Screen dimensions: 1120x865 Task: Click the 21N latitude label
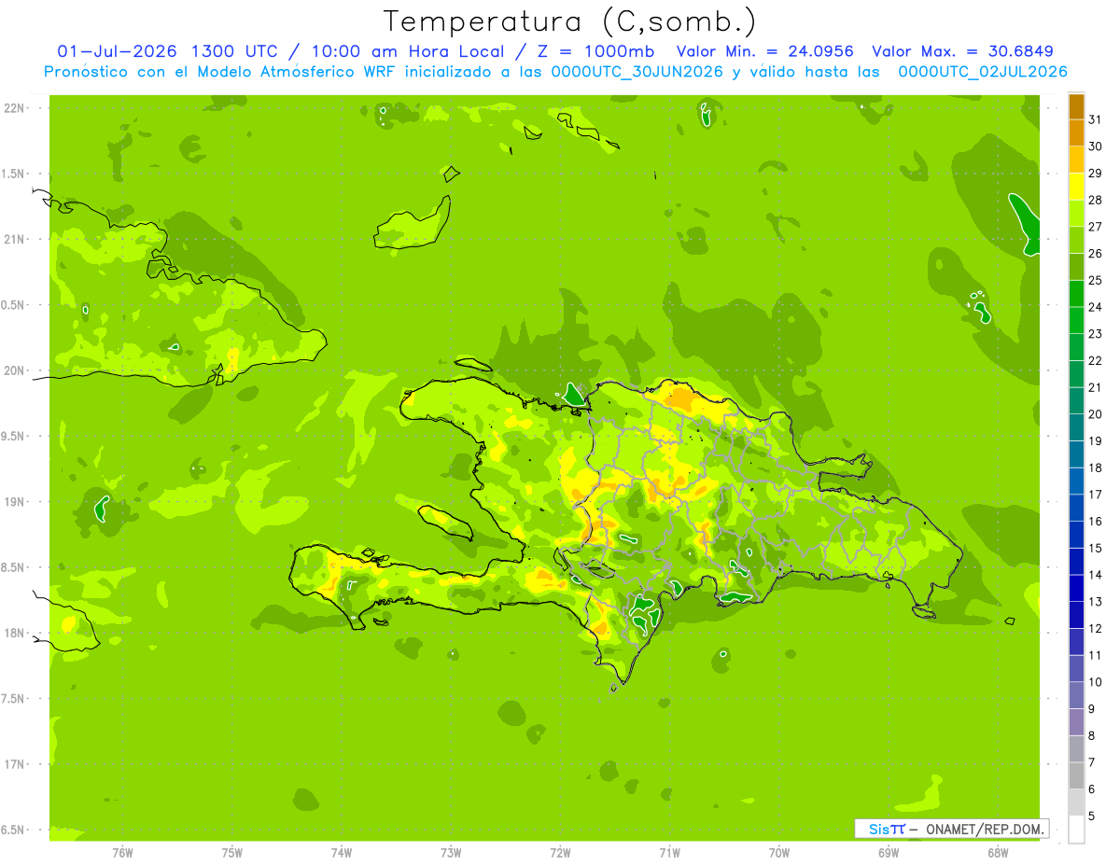tap(14, 240)
